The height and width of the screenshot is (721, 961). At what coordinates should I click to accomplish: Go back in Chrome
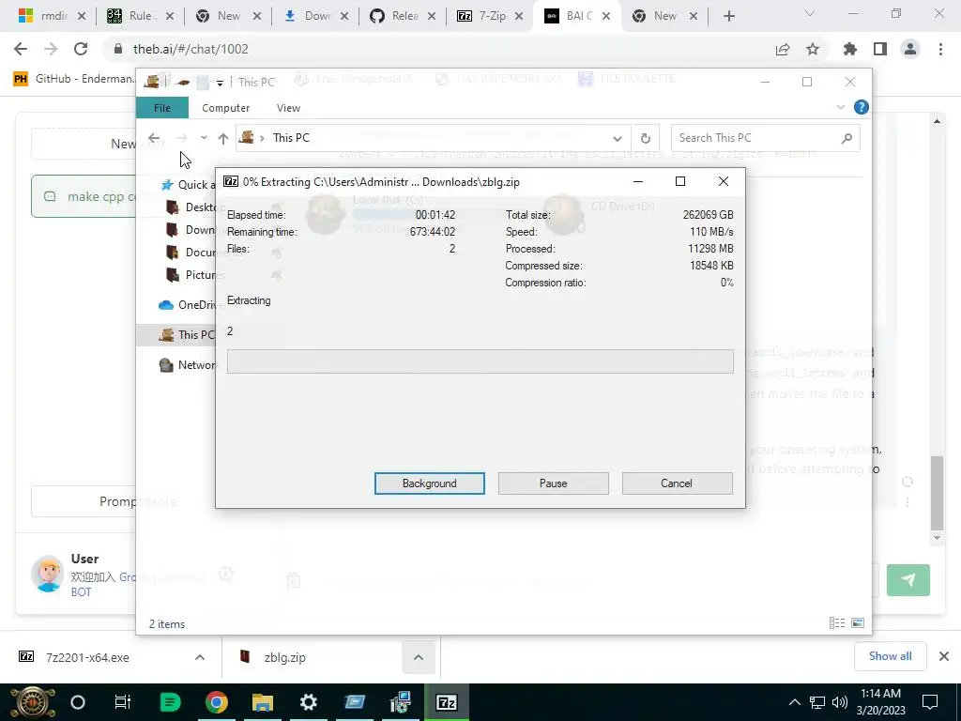21,49
